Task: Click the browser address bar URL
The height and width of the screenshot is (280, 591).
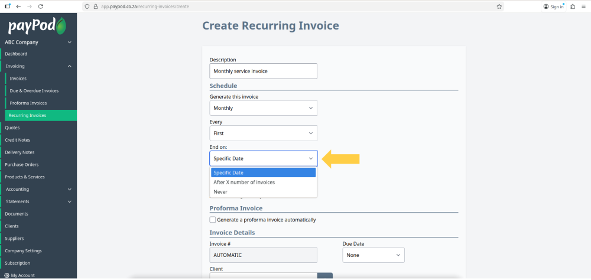Action: click(145, 6)
